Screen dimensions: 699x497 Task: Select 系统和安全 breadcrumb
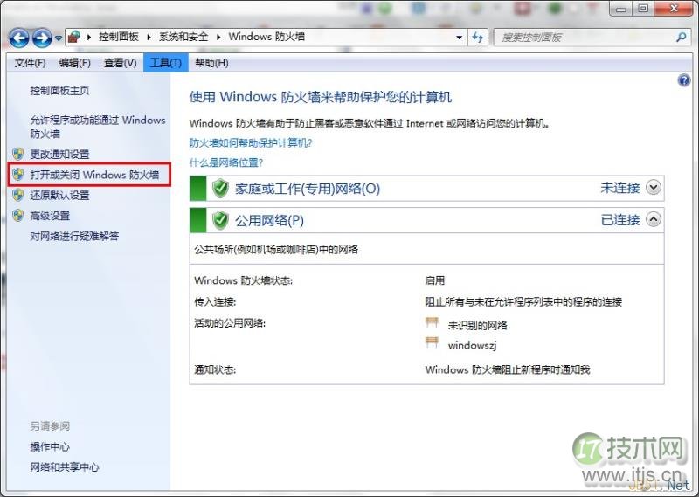point(183,37)
